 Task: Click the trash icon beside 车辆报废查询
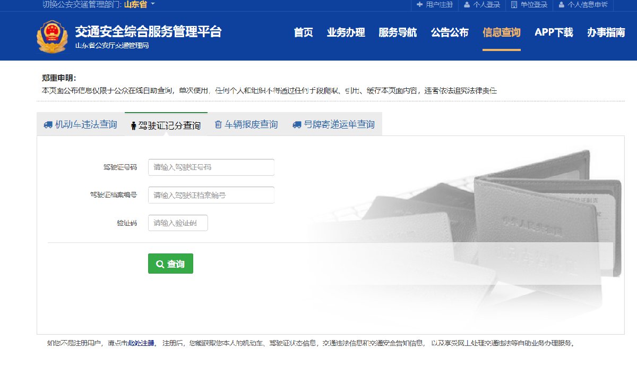pos(218,125)
